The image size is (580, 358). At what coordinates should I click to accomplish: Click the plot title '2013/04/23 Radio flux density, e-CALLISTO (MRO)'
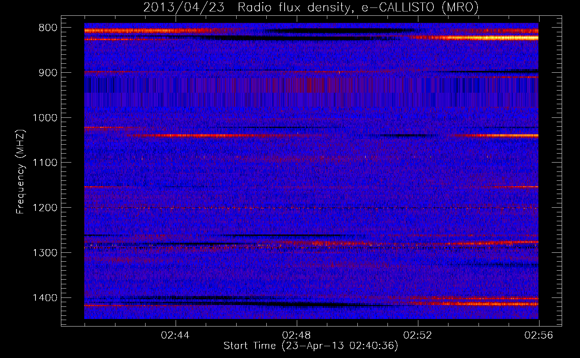pos(311,7)
